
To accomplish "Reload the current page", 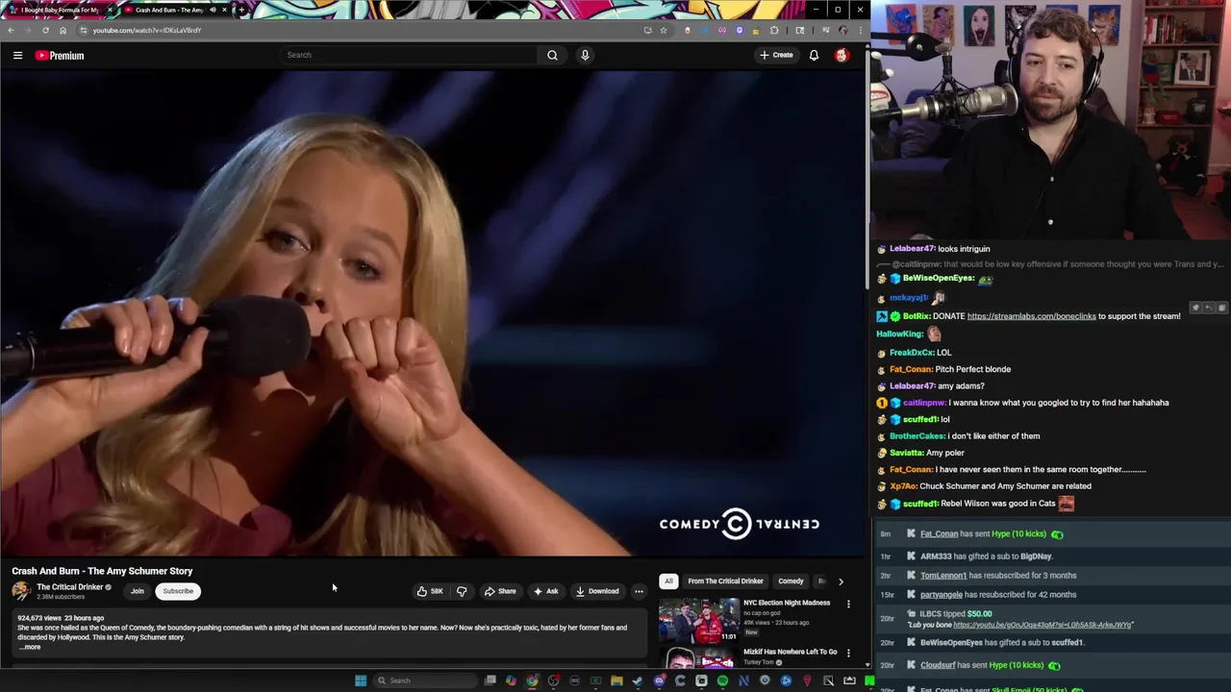I will point(45,30).
